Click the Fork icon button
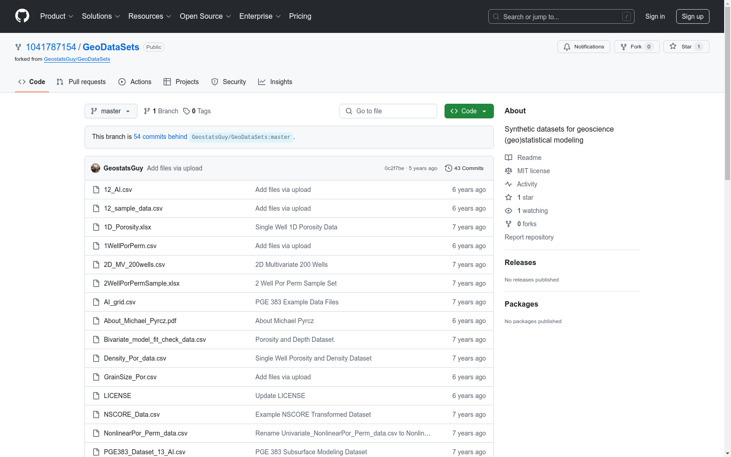731x457 pixels. click(x=624, y=47)
